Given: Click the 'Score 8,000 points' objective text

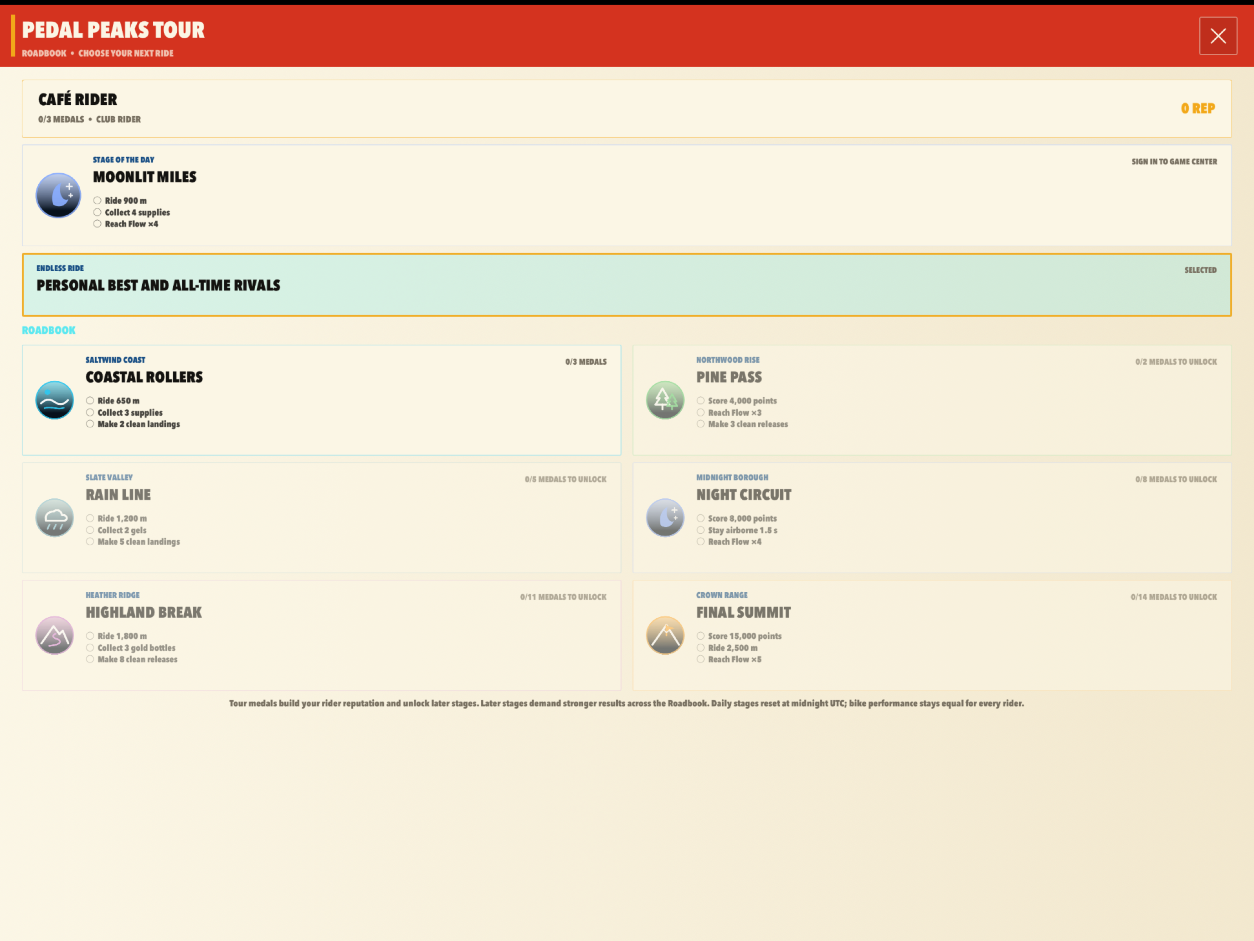Looking at the screenshot, I should click(x=742, y=518).
